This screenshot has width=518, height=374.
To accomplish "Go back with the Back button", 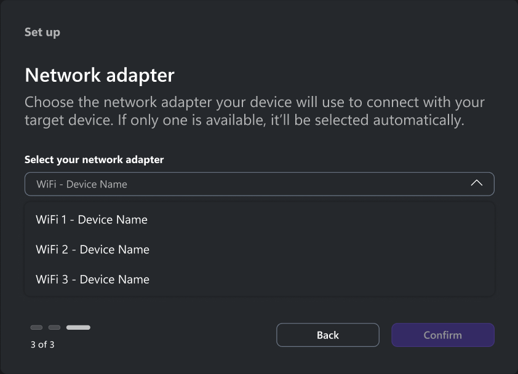I will [328, 335].
